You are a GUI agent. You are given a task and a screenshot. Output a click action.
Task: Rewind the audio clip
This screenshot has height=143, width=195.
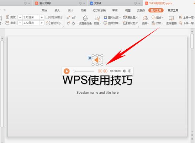pos(100,71)
